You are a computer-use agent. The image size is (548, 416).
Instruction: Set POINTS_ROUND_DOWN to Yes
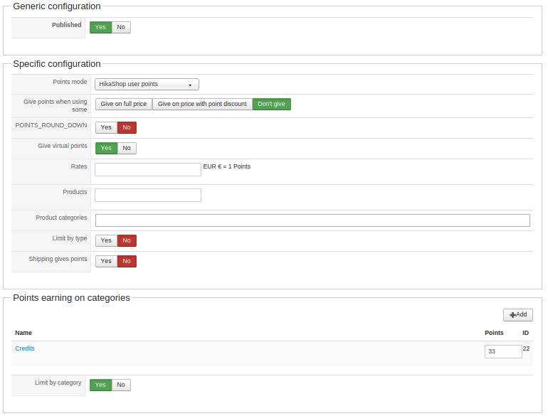tap(106, 127)
